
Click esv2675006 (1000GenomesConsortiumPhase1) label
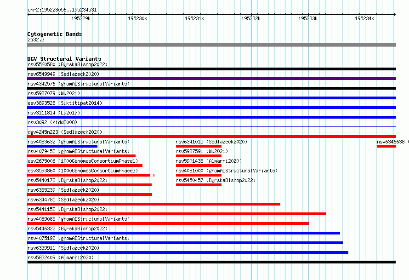(83, 161)
